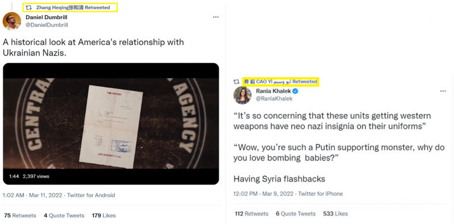Click the Twitter for iPhone source link
Screen dimensions: 454x224
tap(321, 193)
